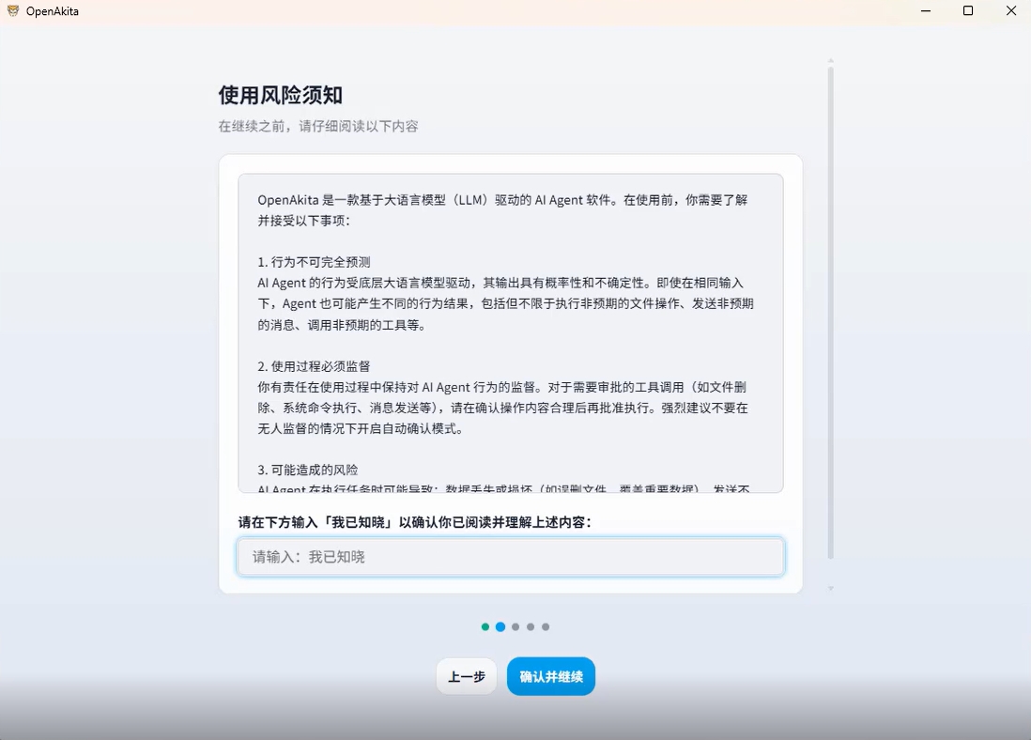Click the page vertical scrollbar thumb

pyautogui.click(x=830, y=313)
